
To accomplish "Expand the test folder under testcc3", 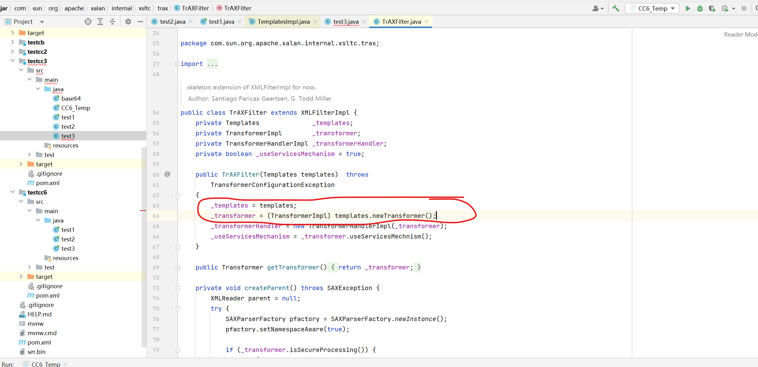I will coord(29,154).
